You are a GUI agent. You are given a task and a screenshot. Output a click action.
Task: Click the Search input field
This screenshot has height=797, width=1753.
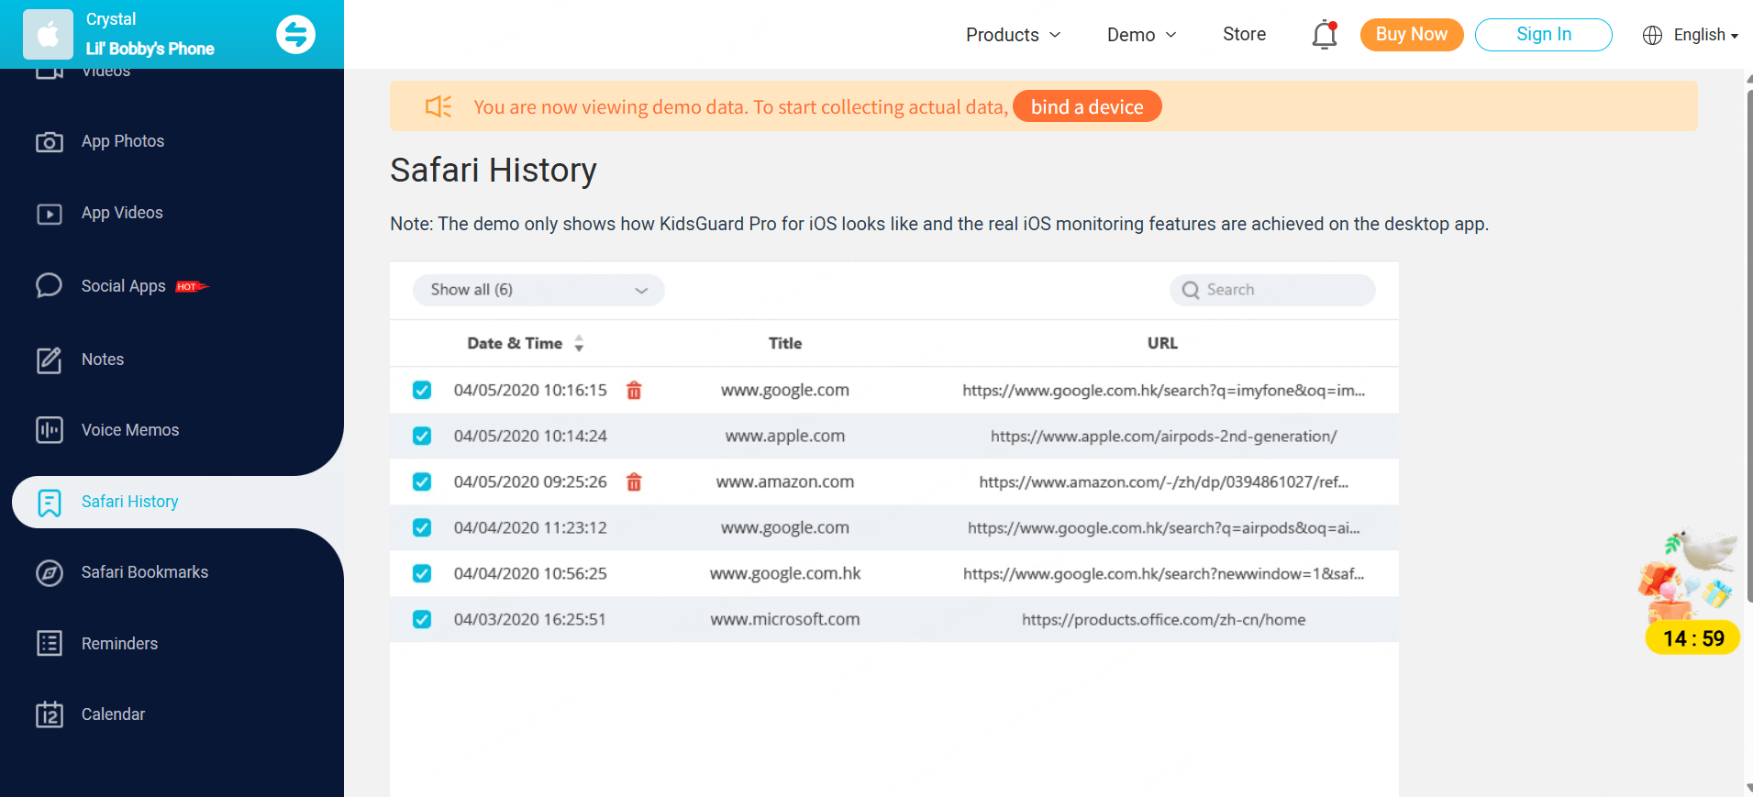[x=1272, y=290]
